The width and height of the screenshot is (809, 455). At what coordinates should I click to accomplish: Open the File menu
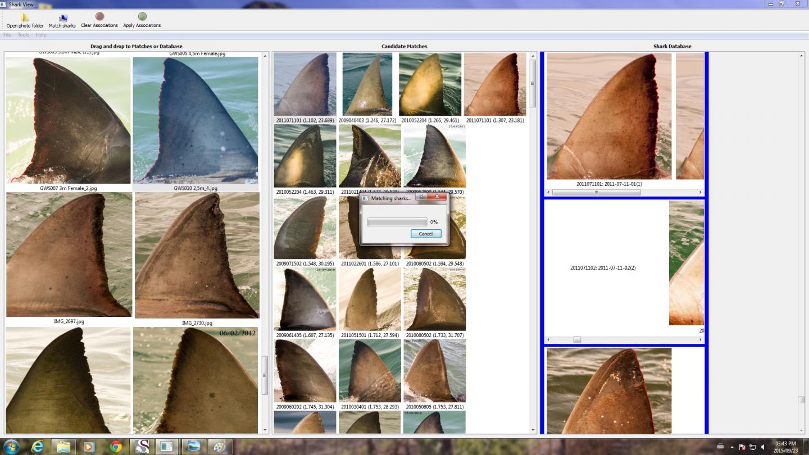coord(7,34)
